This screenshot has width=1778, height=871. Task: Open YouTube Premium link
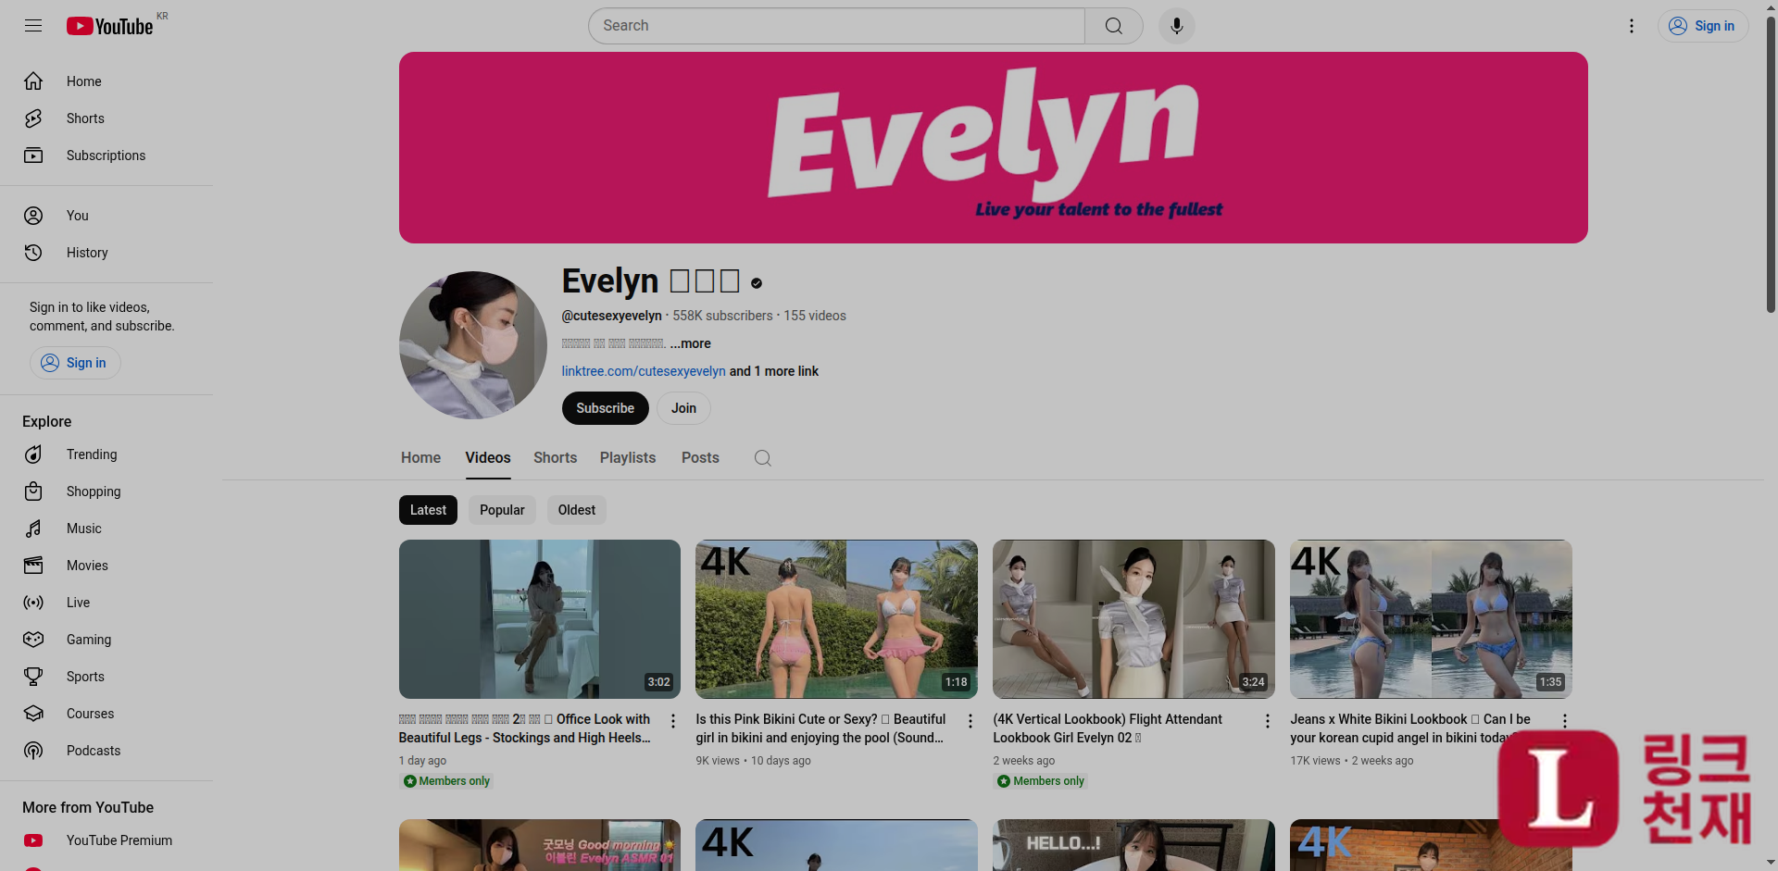106,840
